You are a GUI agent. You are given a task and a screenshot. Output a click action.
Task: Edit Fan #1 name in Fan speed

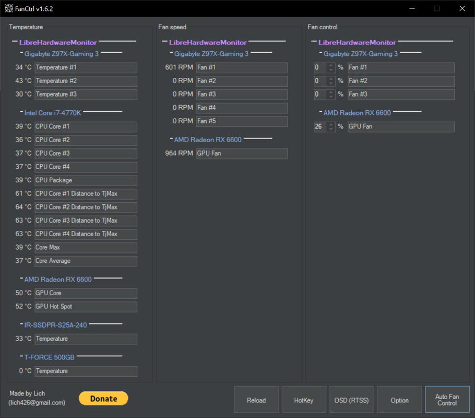click(x=242, y=67)
